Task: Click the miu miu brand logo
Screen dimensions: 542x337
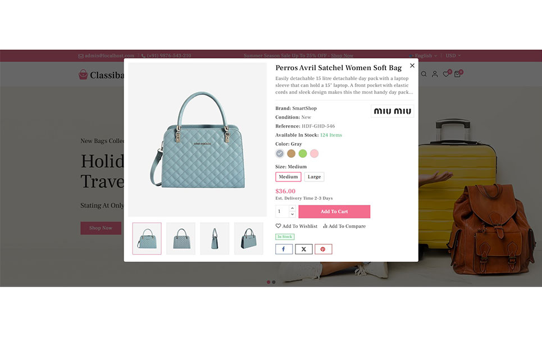Action: [393, 111]
